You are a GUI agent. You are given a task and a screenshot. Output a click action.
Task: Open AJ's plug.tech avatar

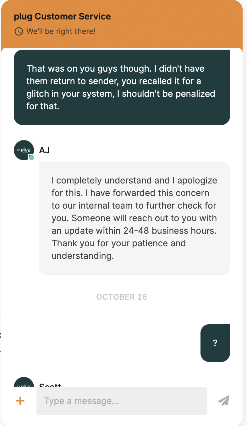point(24,150)
